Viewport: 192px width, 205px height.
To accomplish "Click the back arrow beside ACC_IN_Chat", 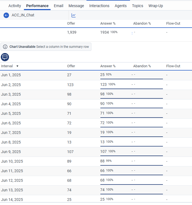I will 6,15.
